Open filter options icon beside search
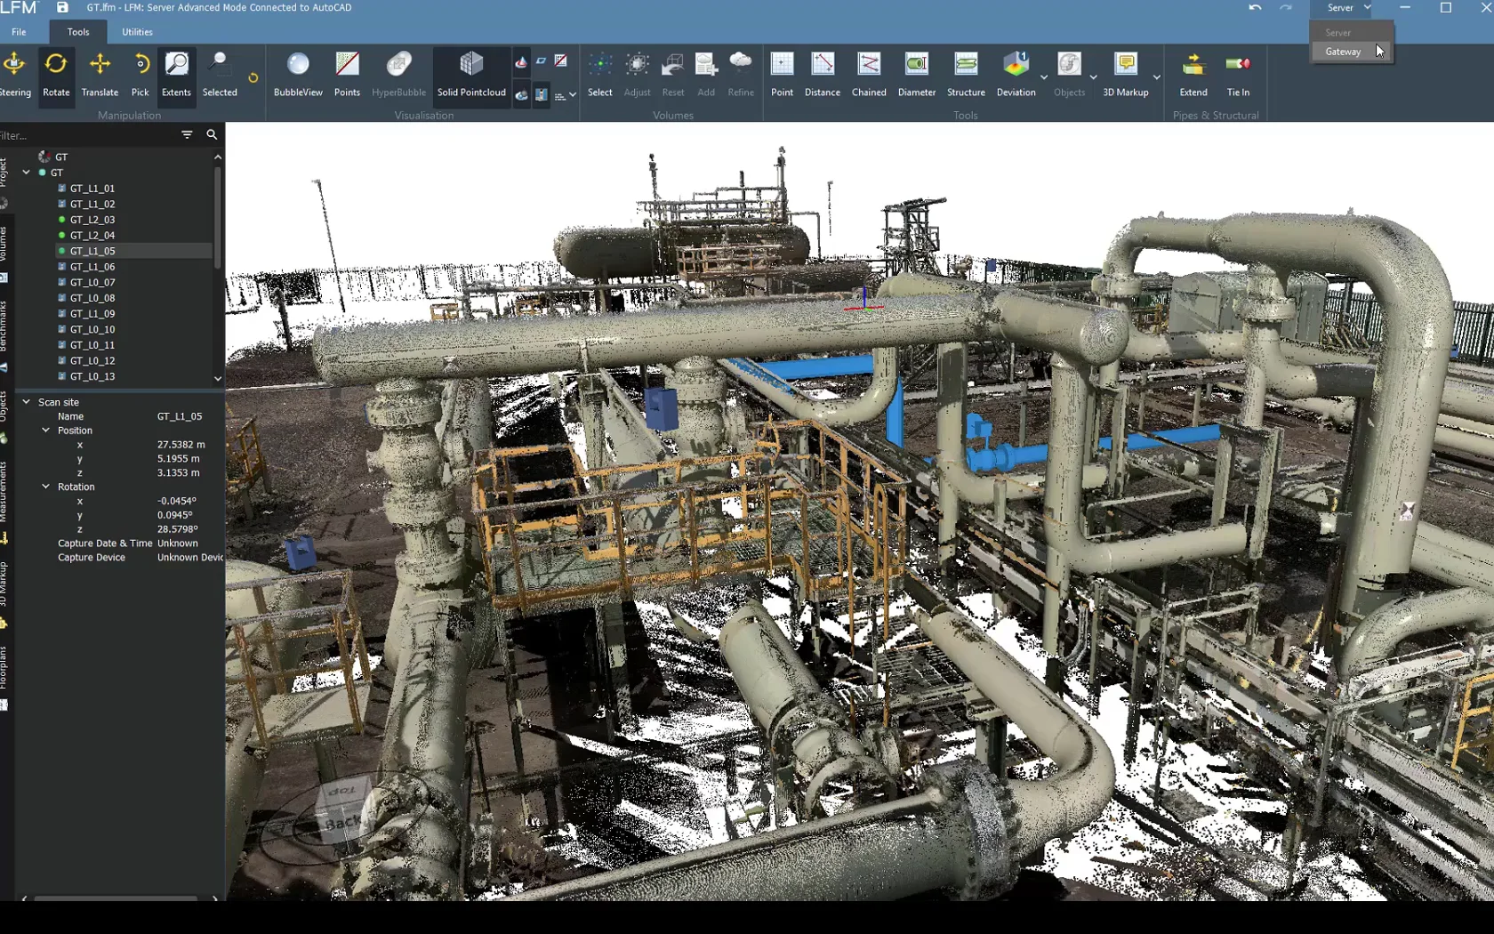1494x934 pixels. (187, 134)
